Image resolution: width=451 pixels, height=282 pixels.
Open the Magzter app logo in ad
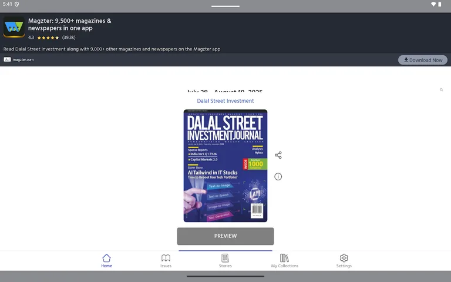(14, 27)
